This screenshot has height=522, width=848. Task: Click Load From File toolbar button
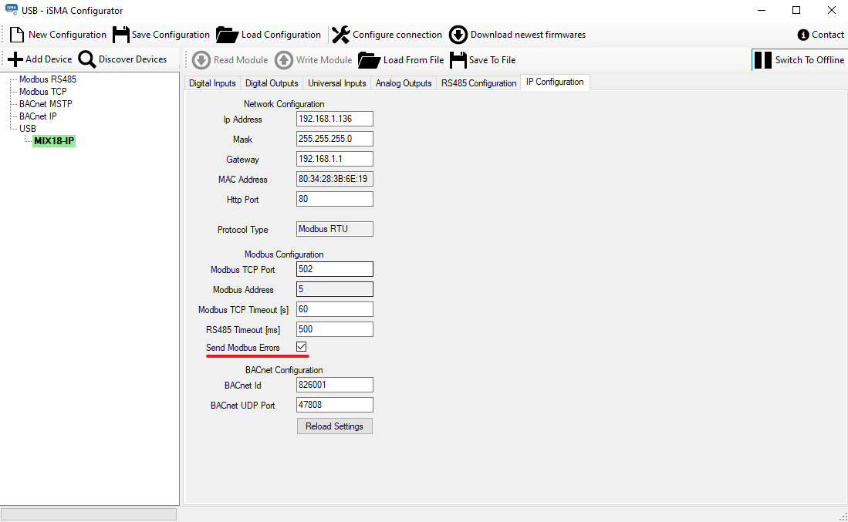coord(401,60)
